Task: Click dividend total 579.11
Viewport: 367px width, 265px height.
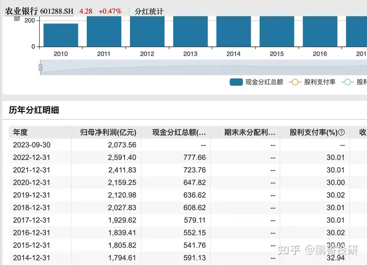Action: point(195,220)
